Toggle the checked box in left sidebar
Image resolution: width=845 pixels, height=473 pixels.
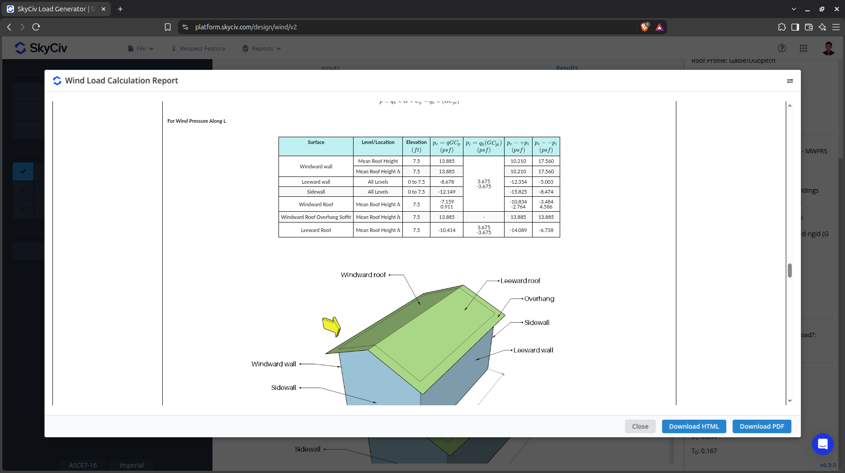[x=23, y=172]
